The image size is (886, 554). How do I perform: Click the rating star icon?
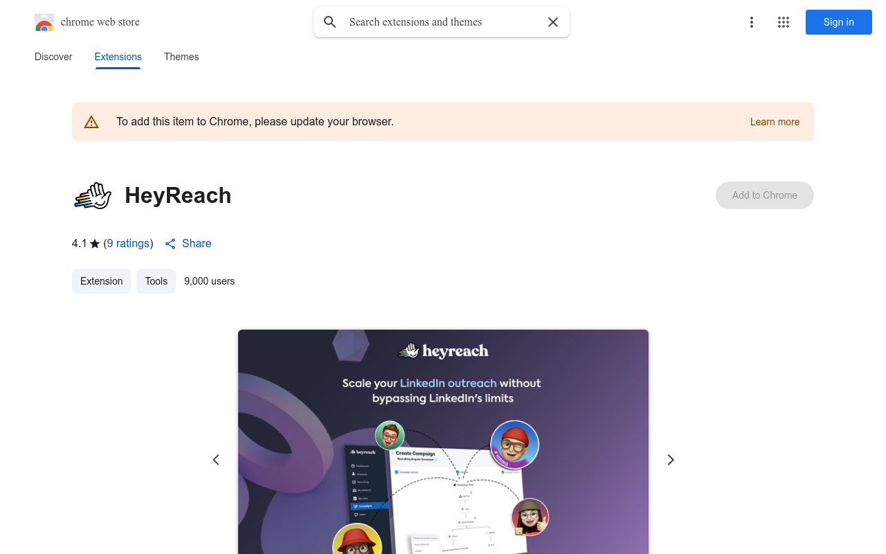[x=95, y=244]
